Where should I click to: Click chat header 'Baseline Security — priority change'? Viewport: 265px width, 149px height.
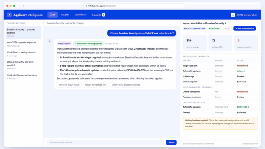[x=65, y=23]
